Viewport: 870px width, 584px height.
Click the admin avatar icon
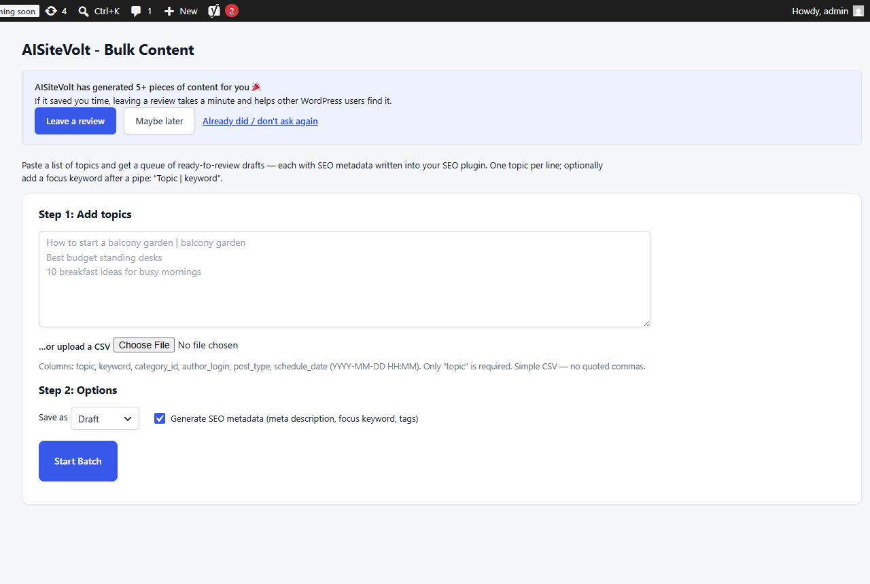pyautogui.click(x=858, y=11)
